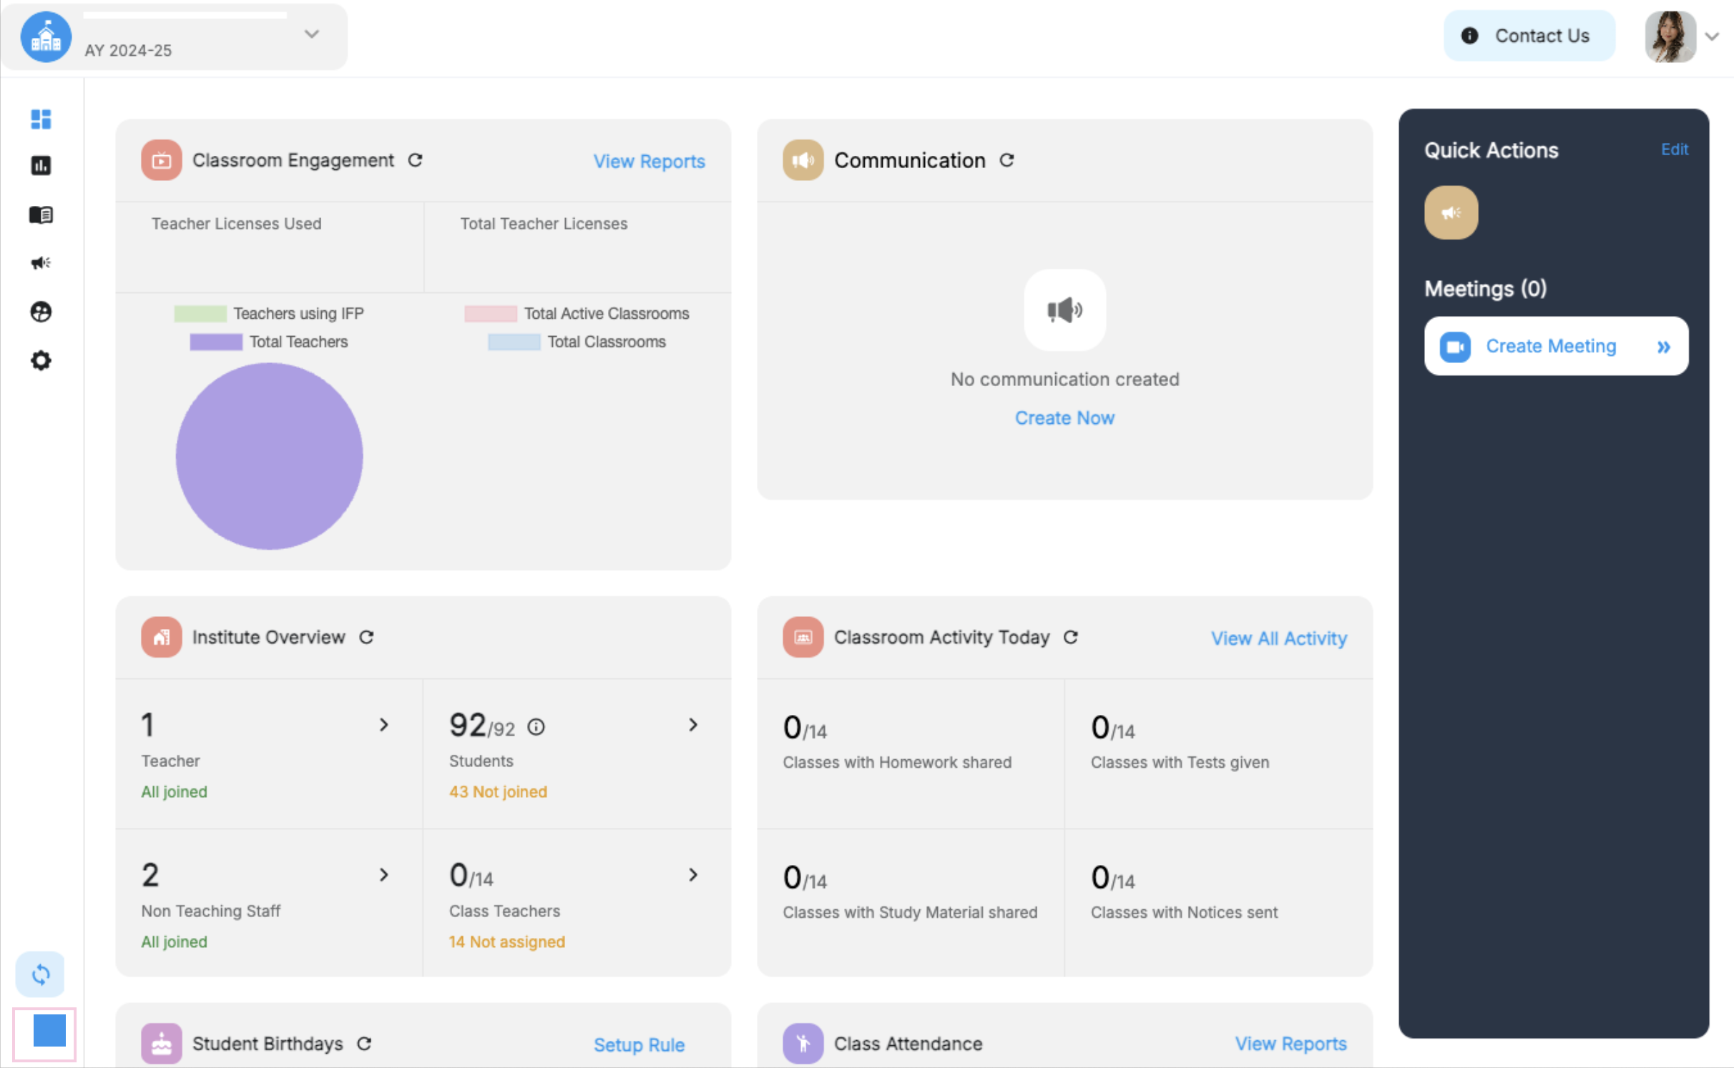Refresh the Classroom Engagement card
1734x1068 pixels.
(415, 160)
